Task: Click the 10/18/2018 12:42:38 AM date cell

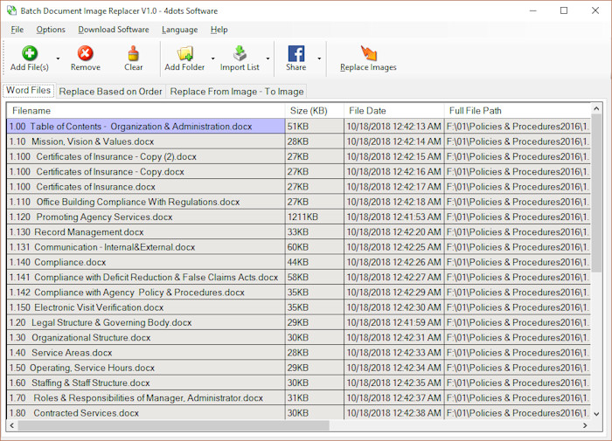Action: click(394, 412)
